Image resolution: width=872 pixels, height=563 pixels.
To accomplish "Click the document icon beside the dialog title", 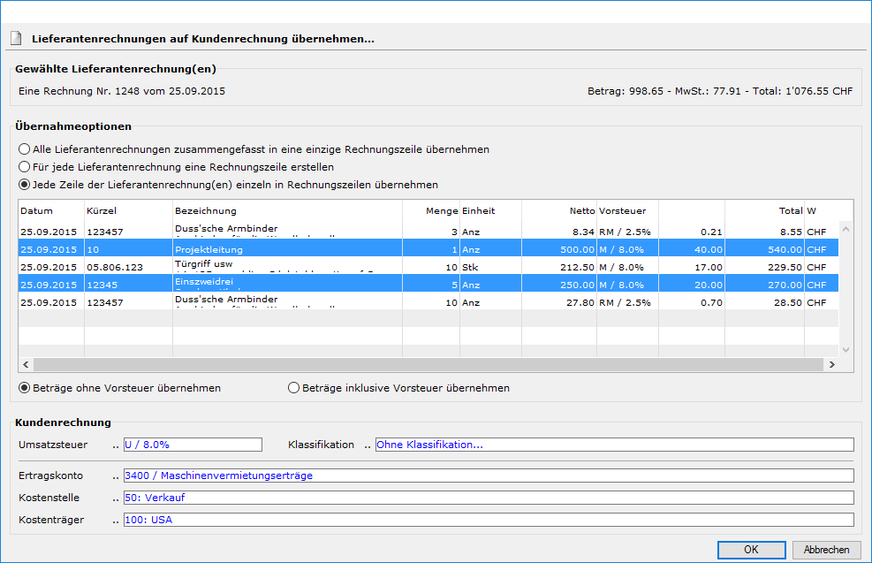I will pos(16,39).
